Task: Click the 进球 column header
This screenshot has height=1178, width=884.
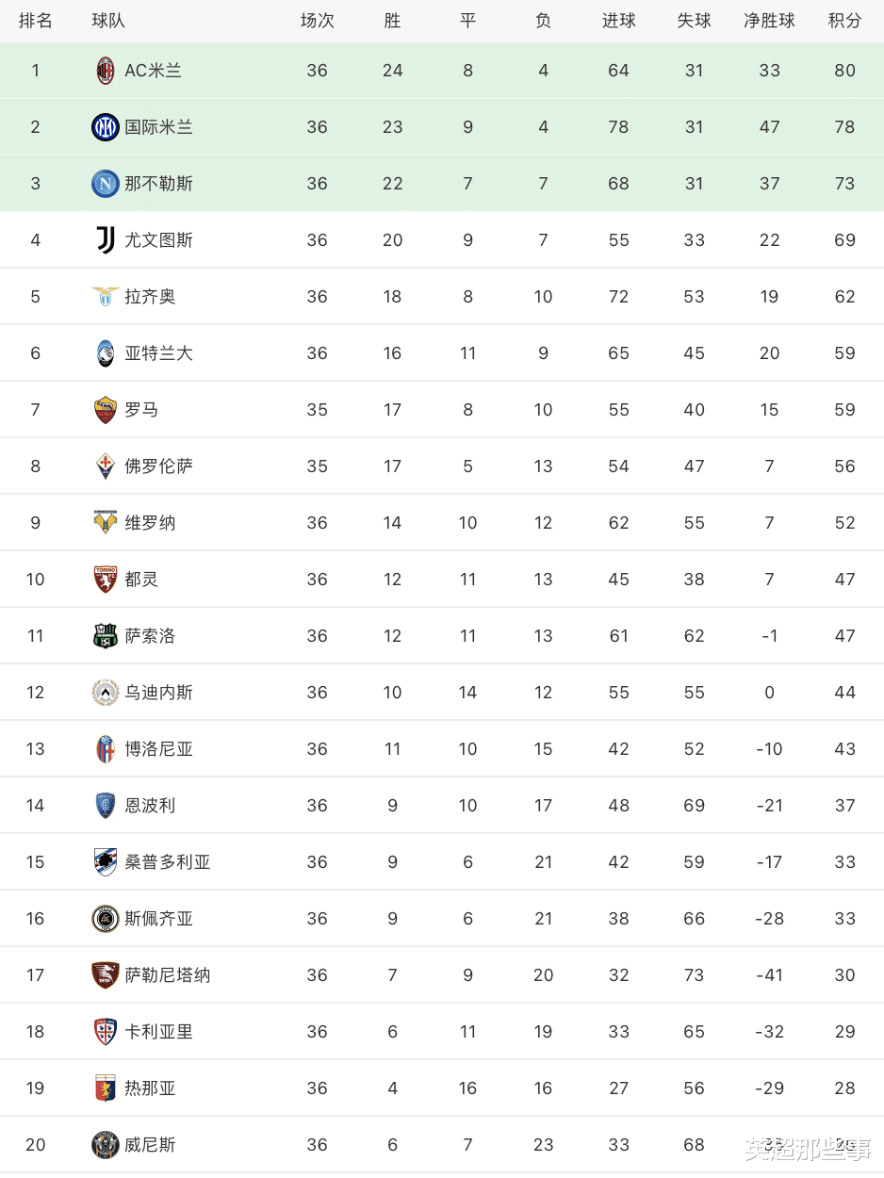Action: tap(618, 21)
